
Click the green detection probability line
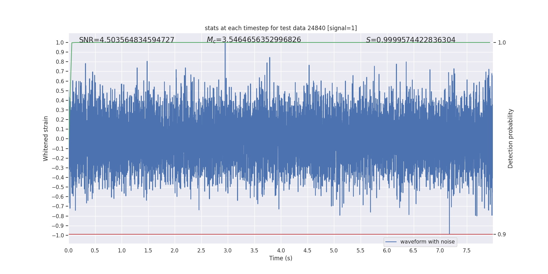(281, 42)
